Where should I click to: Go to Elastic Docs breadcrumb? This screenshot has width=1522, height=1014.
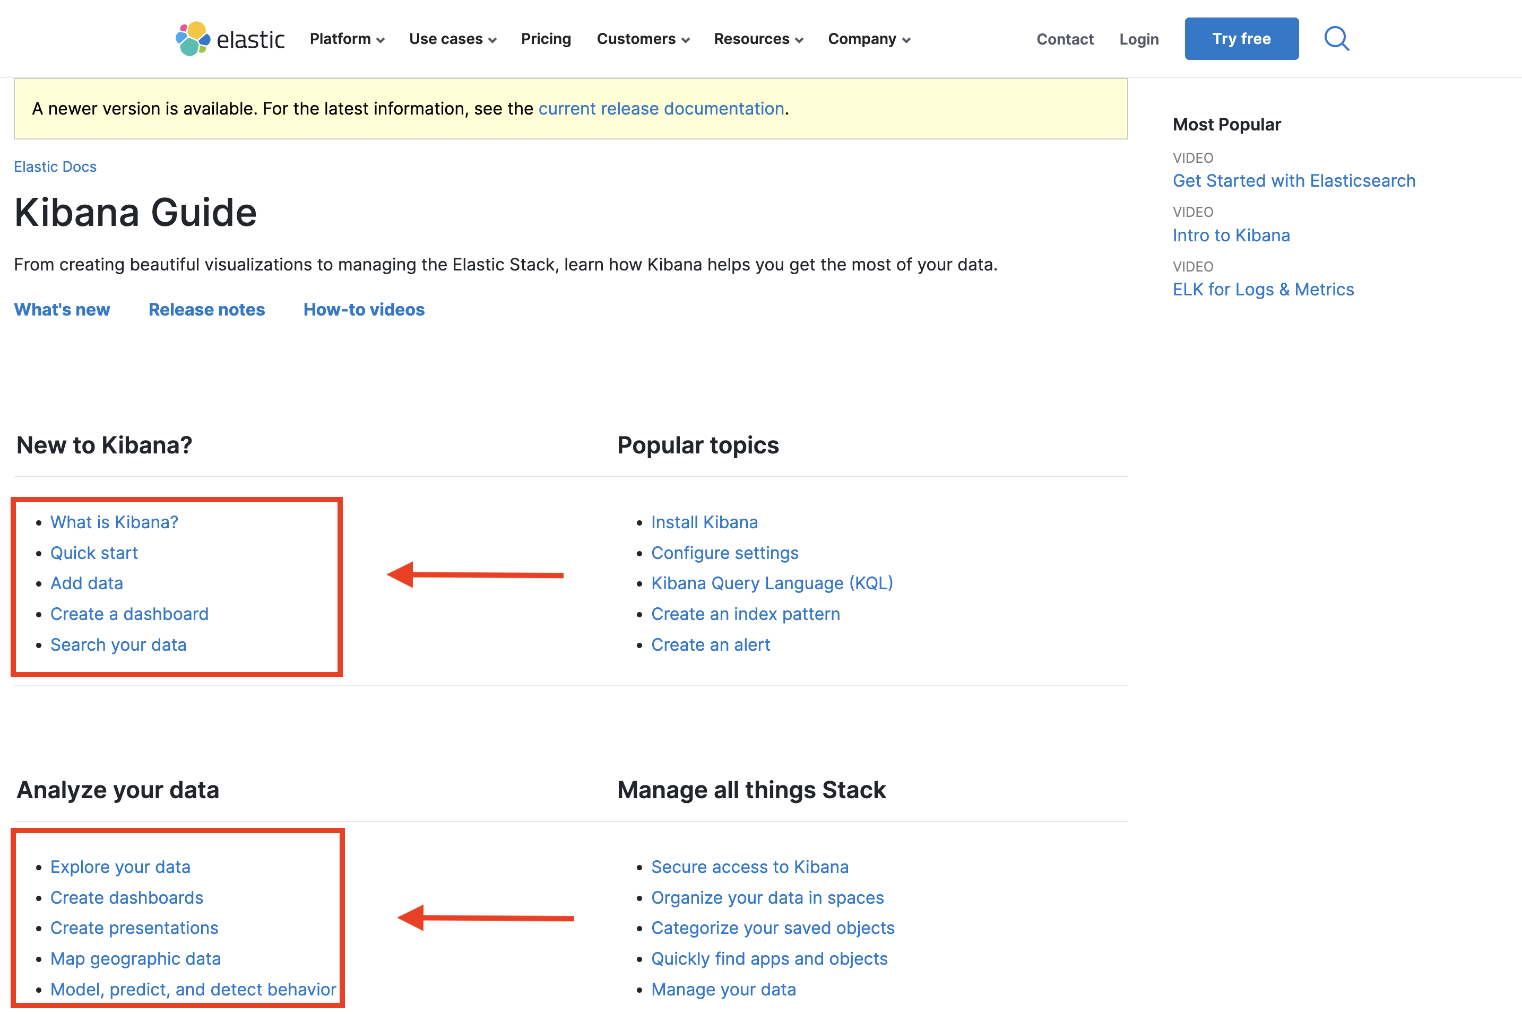(x=55, y=167)
